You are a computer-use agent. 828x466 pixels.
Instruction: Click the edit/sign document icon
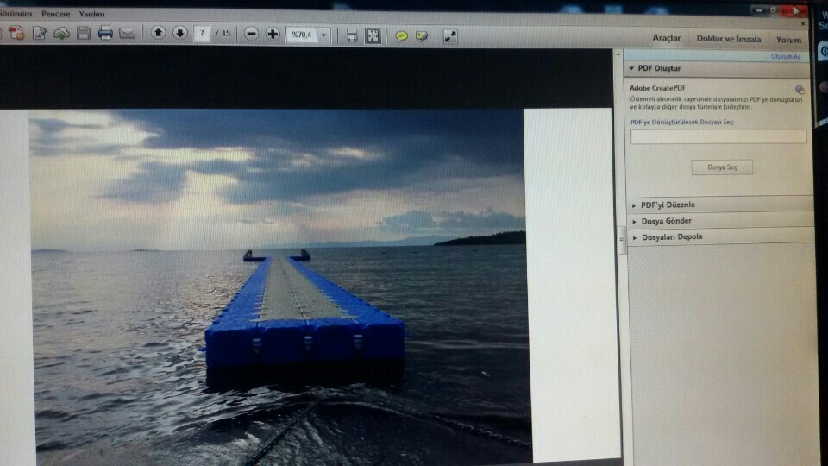click(40, 34)
